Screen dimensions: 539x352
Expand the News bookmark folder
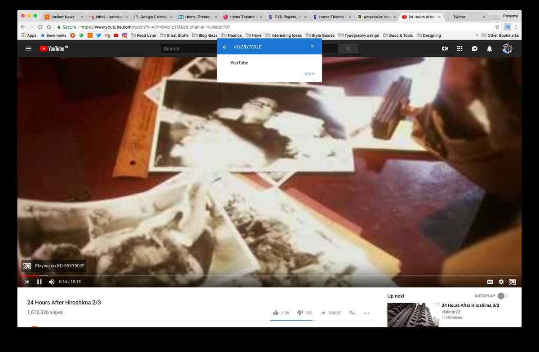253,35
